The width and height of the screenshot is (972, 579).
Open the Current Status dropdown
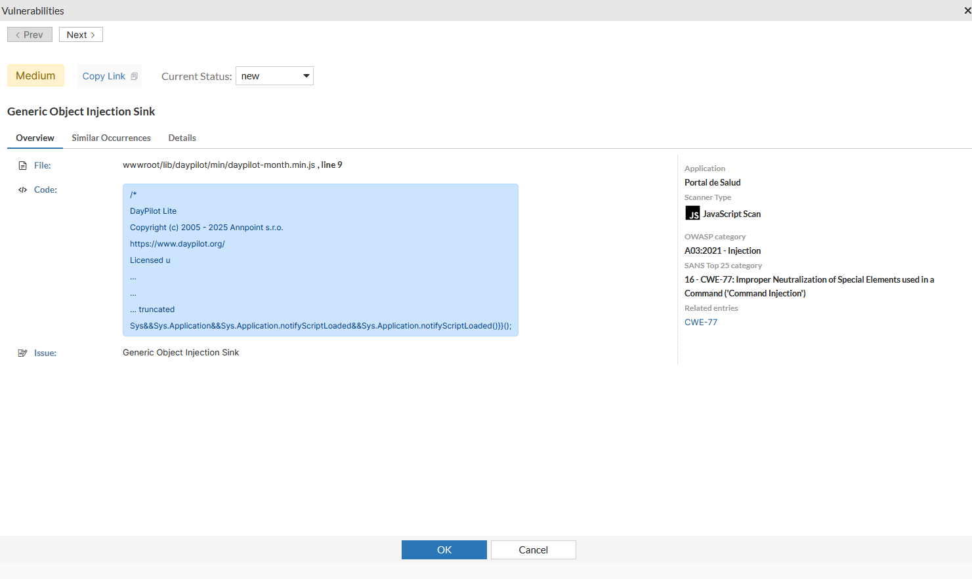274,76
